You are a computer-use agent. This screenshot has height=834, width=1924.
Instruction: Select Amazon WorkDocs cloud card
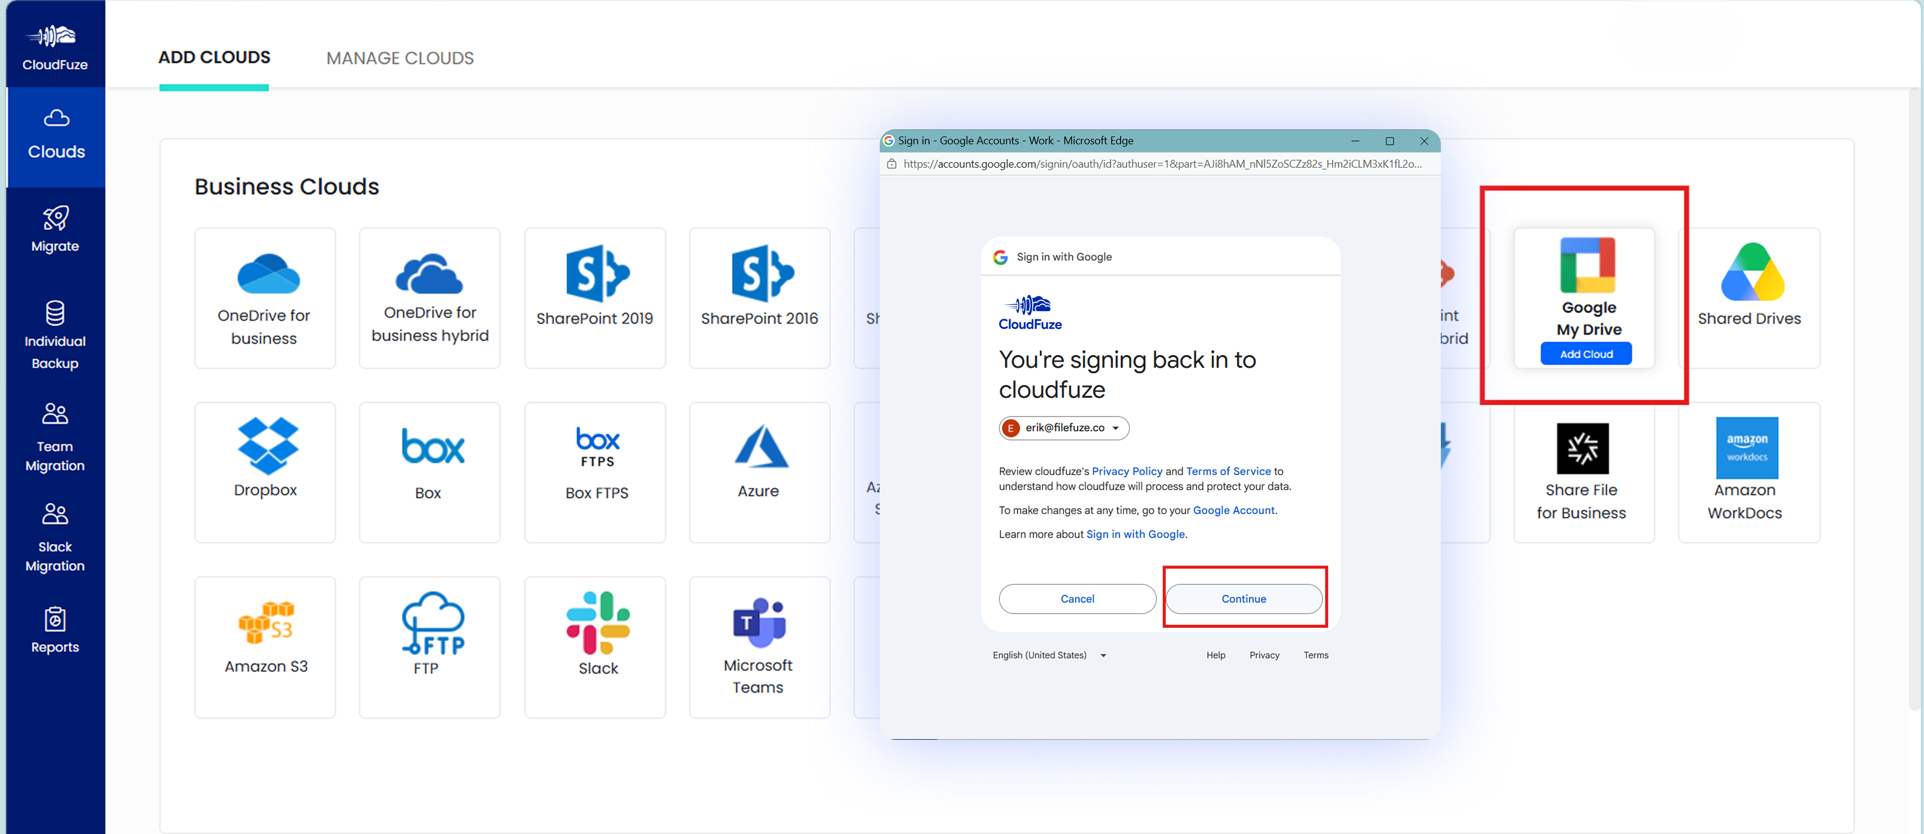coord(1749,473)
